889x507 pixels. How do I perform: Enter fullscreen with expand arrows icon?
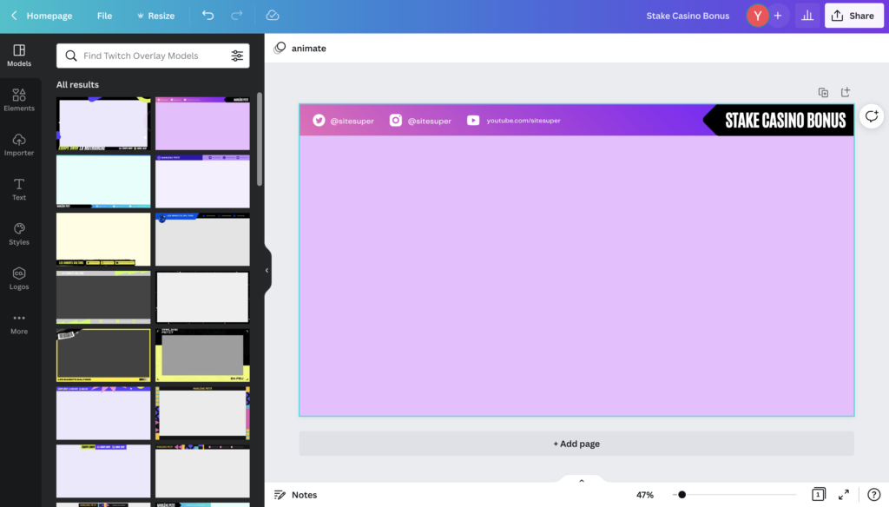click(x=844, y=495)
